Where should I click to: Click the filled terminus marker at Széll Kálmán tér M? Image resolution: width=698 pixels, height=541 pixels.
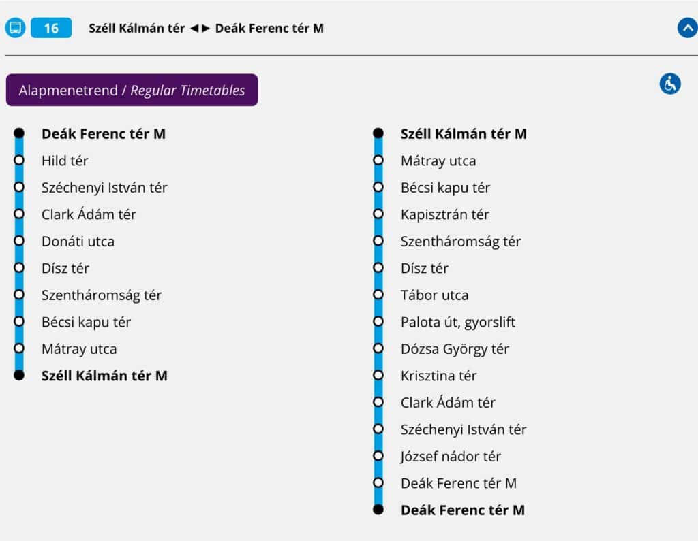[378, 133]
